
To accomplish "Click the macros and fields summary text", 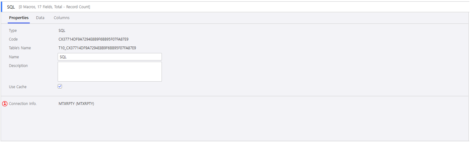I will tap(54, 7).
